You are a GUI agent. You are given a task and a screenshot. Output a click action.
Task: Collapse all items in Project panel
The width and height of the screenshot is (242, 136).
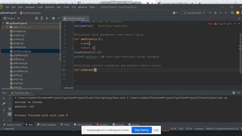pos(47,19)
